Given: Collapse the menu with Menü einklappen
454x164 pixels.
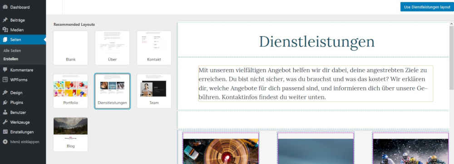Looking at the screenshot, I should point(21,142).
